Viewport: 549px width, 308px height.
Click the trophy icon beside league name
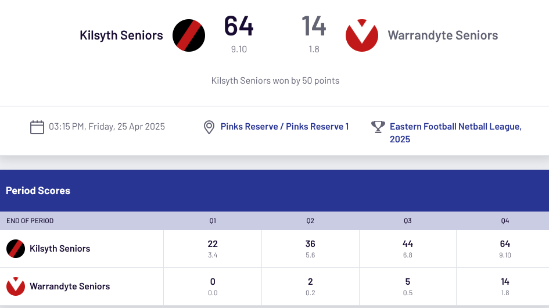point(378,127)
